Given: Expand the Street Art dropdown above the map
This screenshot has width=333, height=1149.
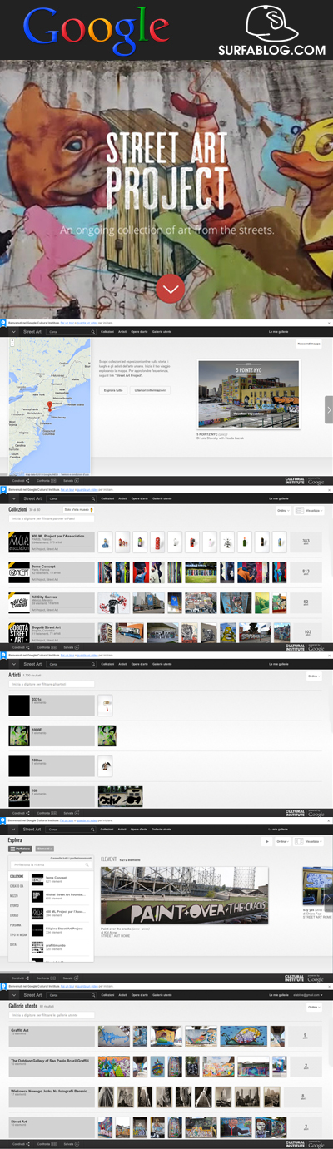Looking at the screenshot, I should tap(14, 332).
